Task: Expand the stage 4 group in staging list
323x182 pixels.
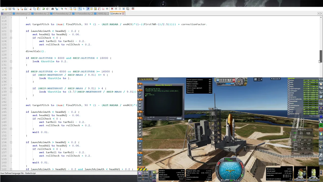Action: click(140, 118)
